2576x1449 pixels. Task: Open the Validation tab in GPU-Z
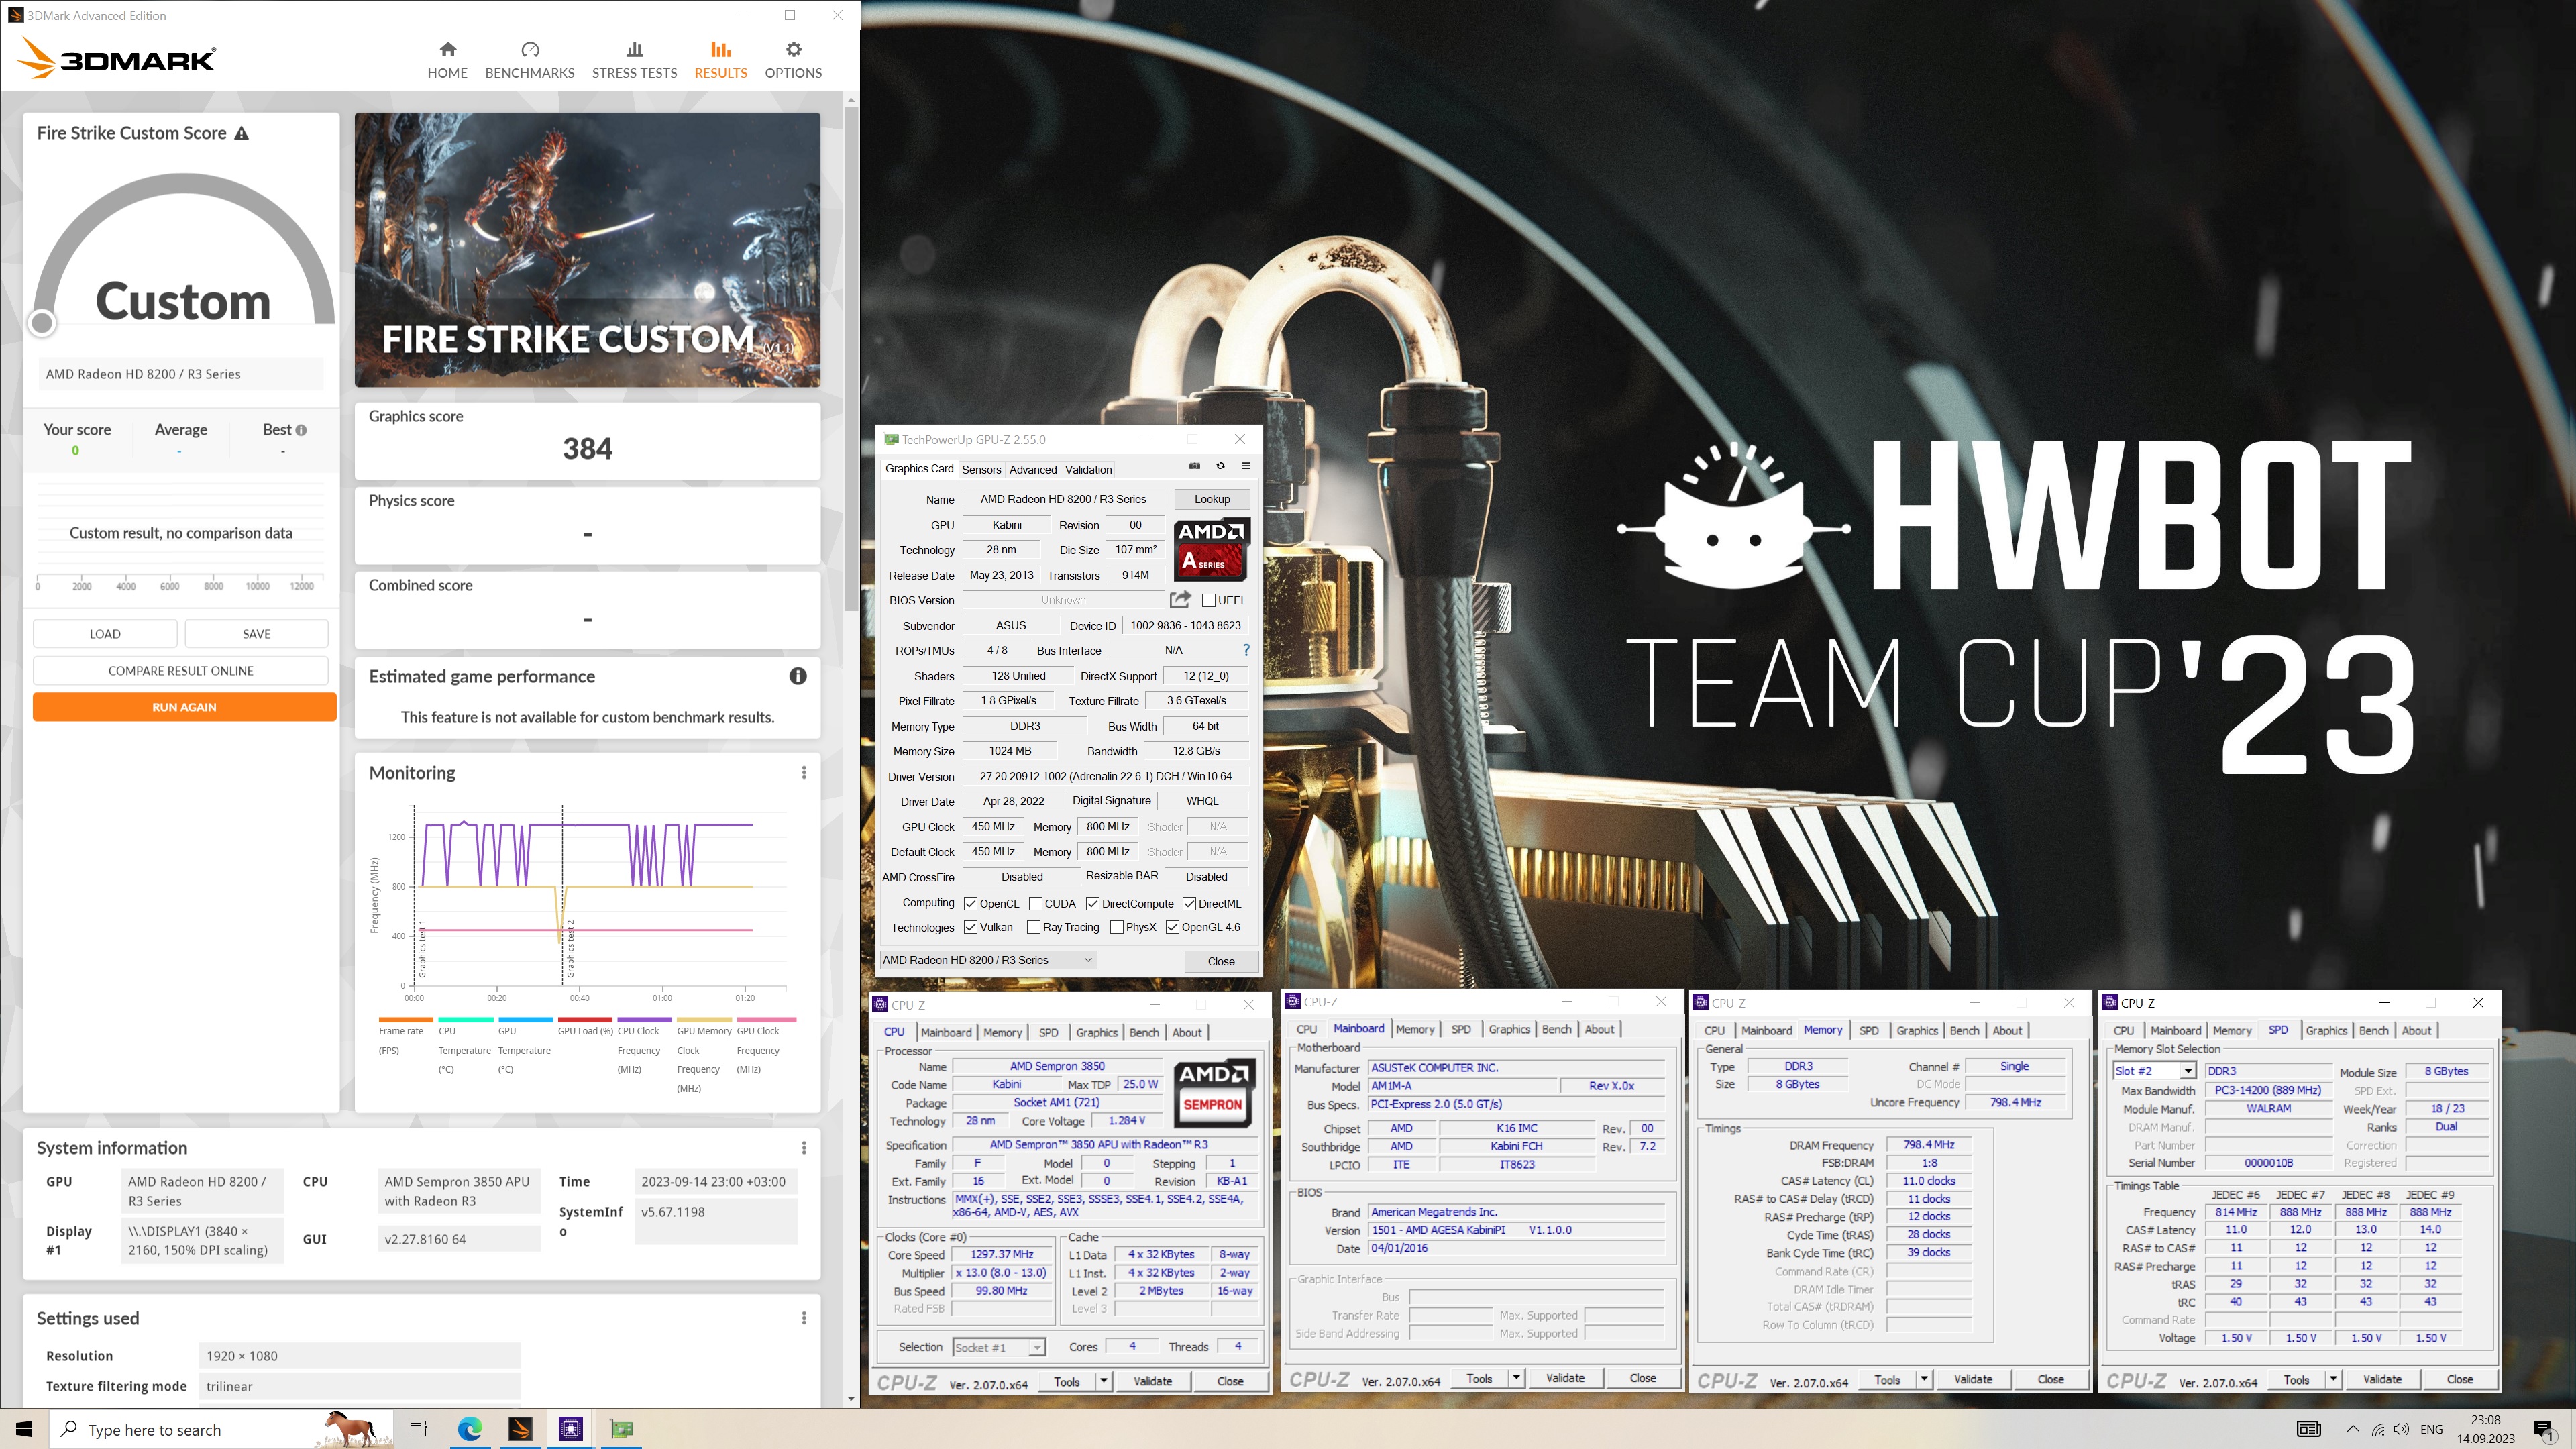1088,469
